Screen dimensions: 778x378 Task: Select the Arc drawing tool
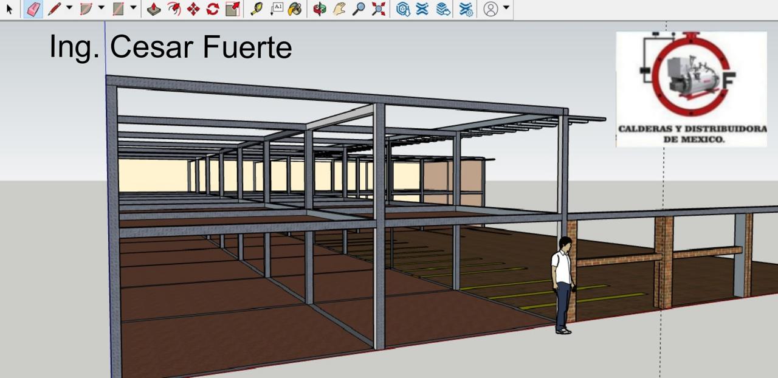pyautogui.click(x=86, y=9)
